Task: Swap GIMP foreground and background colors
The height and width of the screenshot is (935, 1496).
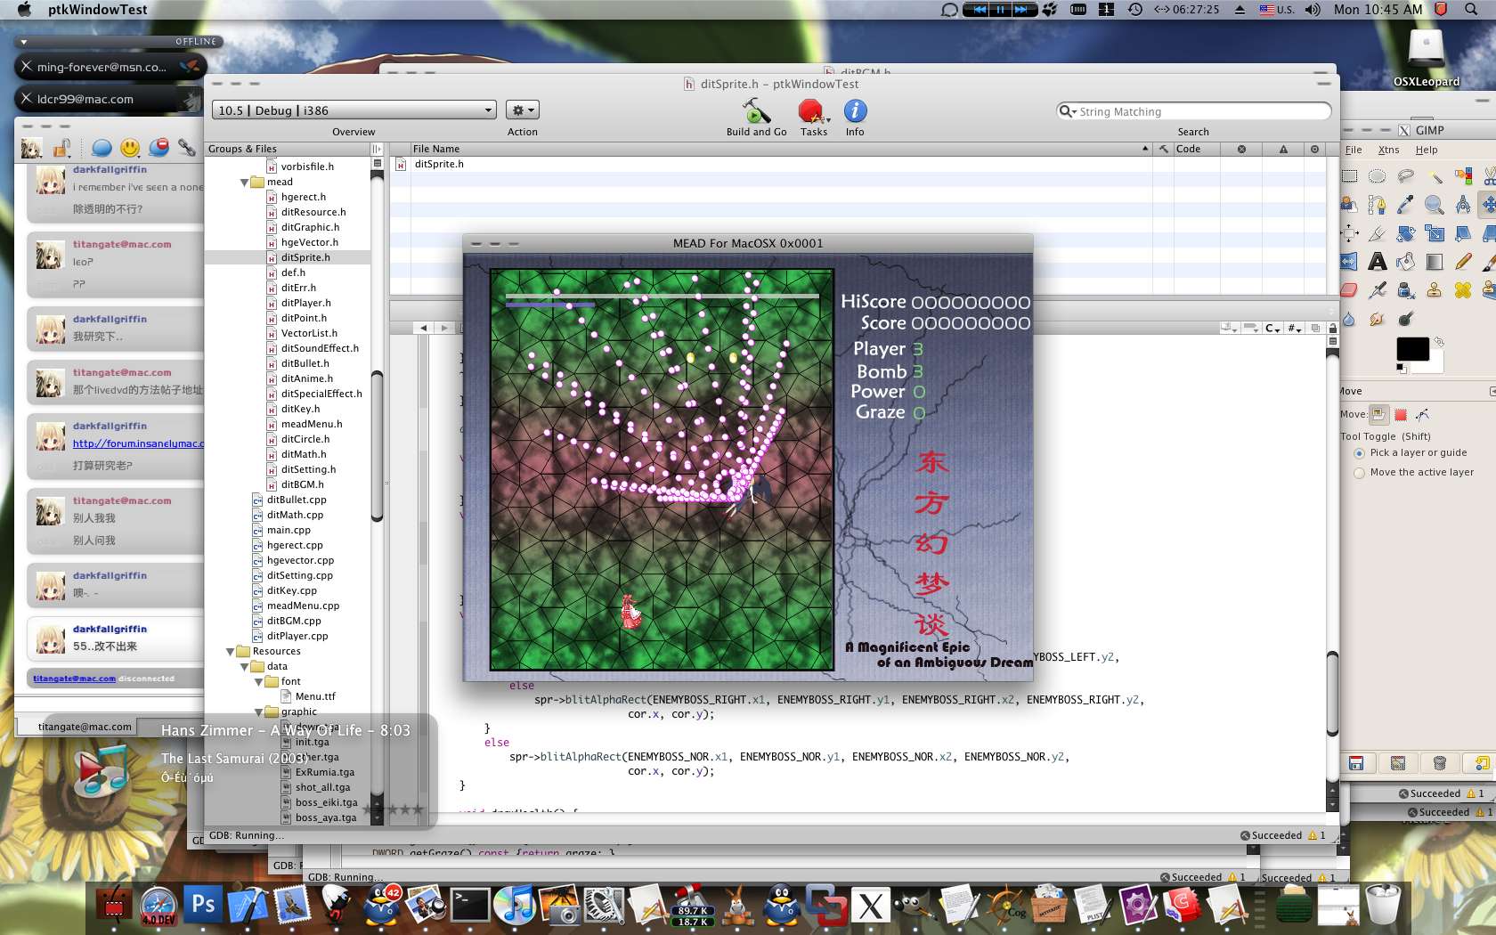Action: (1439, 342)
